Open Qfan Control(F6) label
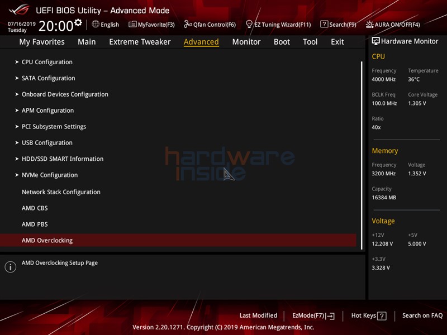Image resolution: width=447 pixels, height=335 pixels. [215, 25]
